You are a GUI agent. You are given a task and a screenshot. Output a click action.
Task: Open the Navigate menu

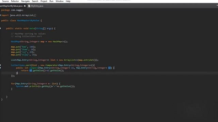[x=25, y=1]
